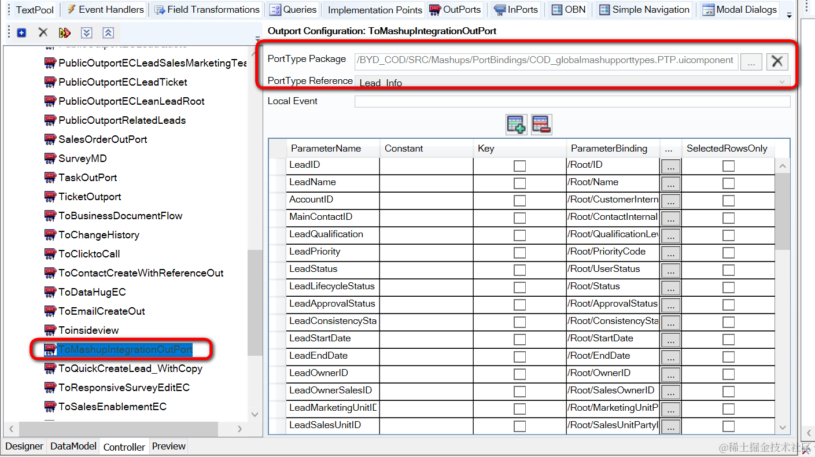Click the Constant cell for LeadID
This screenshot has height=457, width=815.
[x=426, y=166]
